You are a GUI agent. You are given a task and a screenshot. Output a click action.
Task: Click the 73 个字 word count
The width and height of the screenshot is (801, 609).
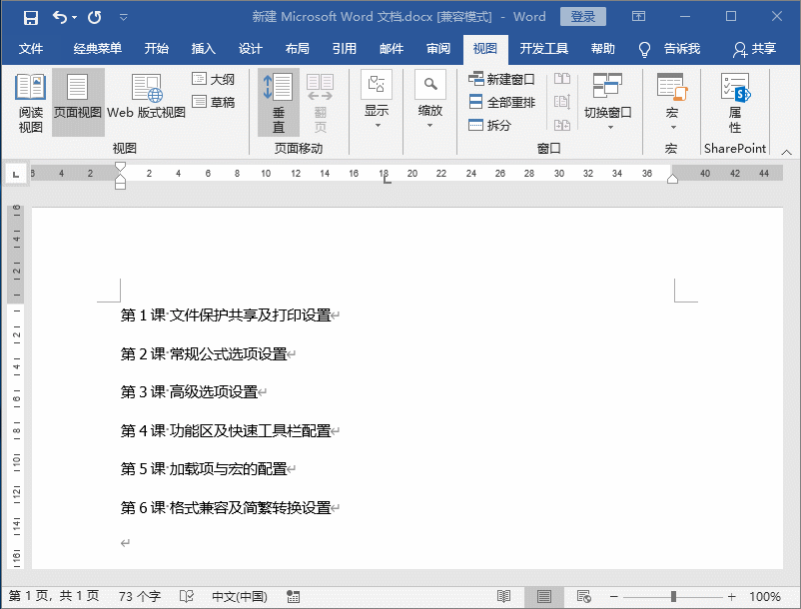pos(140,596)
